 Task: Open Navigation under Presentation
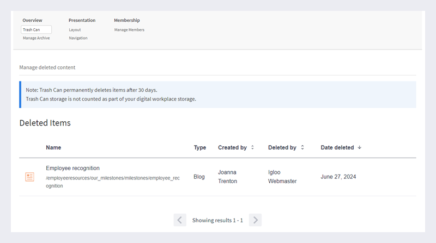[x=78, y=38]
